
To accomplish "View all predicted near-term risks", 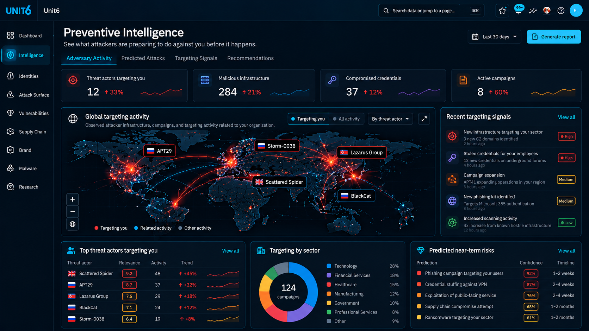I will [x=566, y=251].
